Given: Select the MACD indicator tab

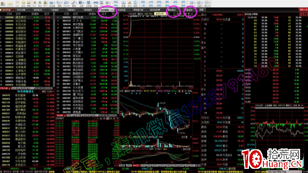Looking at the screenshot, I should click(136, 166).
